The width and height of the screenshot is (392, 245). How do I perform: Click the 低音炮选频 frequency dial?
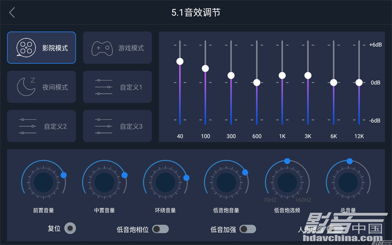pyautogui.click(x=287, y=182)
